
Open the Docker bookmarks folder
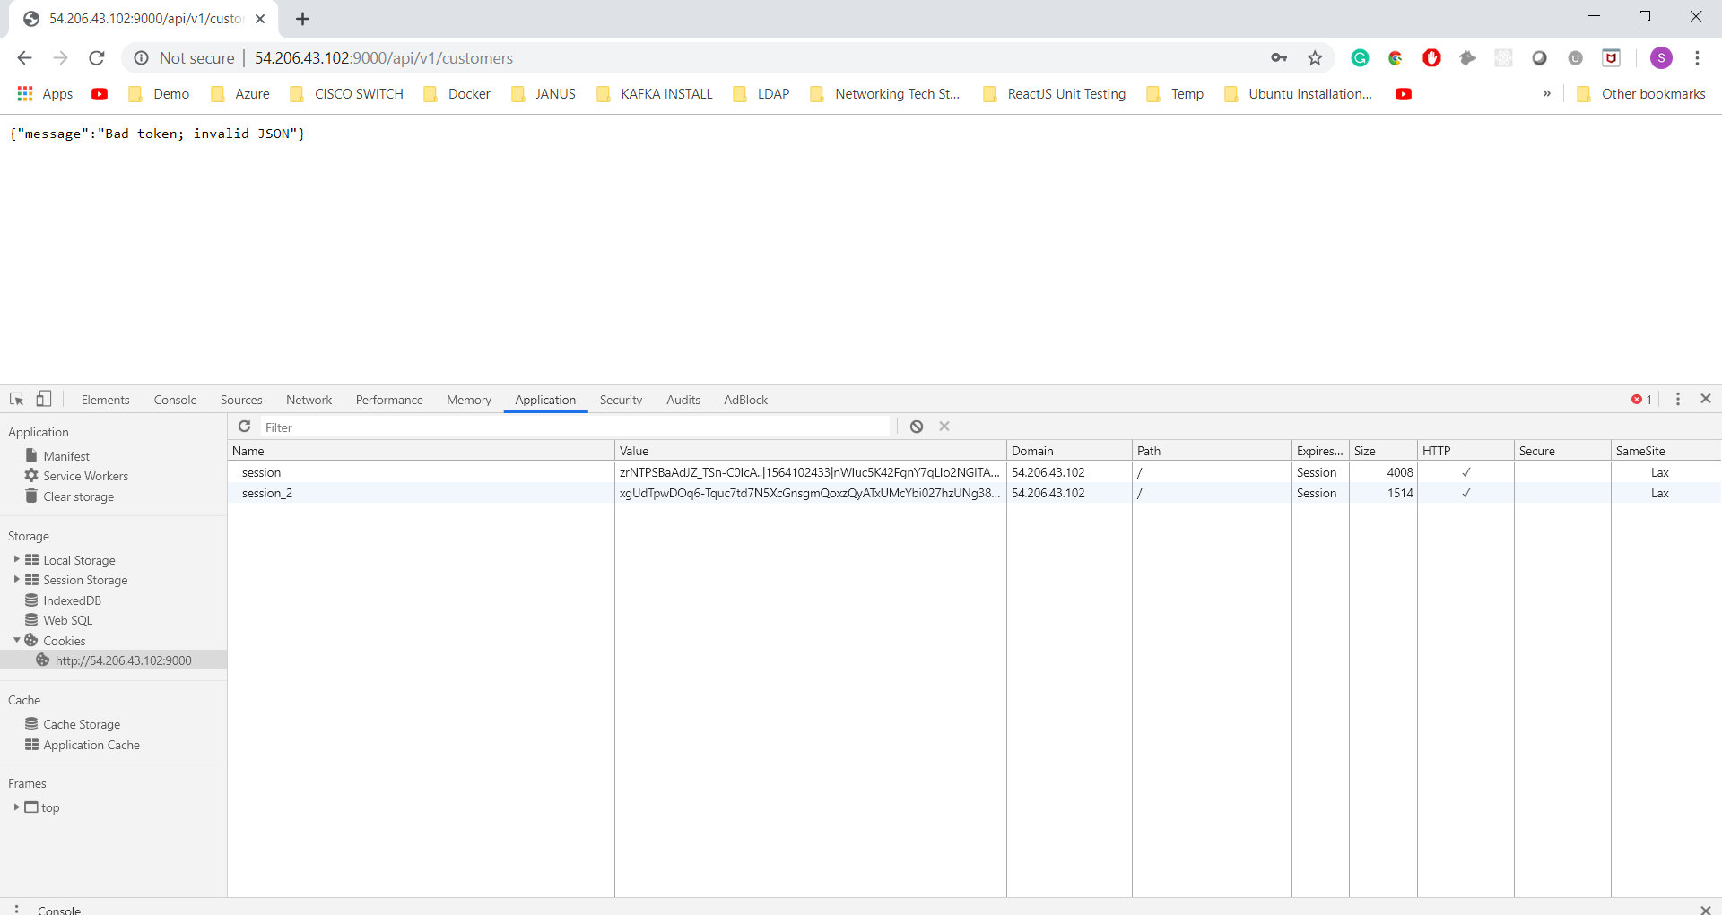(457, 94)
